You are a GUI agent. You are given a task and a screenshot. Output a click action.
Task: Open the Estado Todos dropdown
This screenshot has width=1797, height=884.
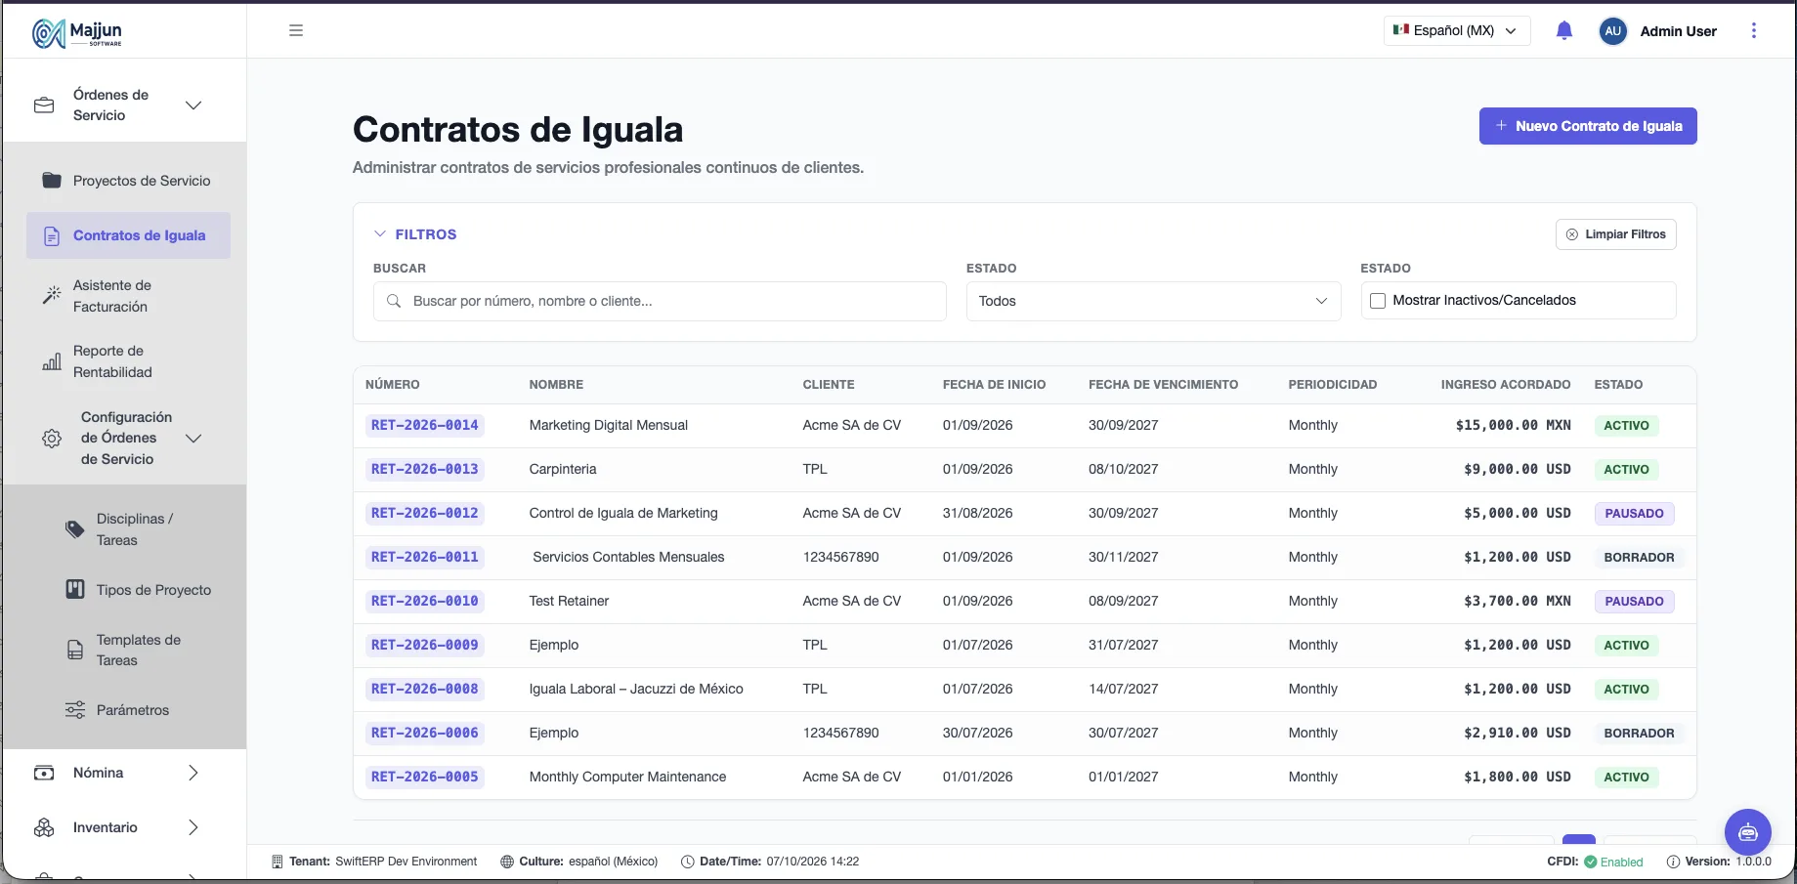(x=1153, y=301)
